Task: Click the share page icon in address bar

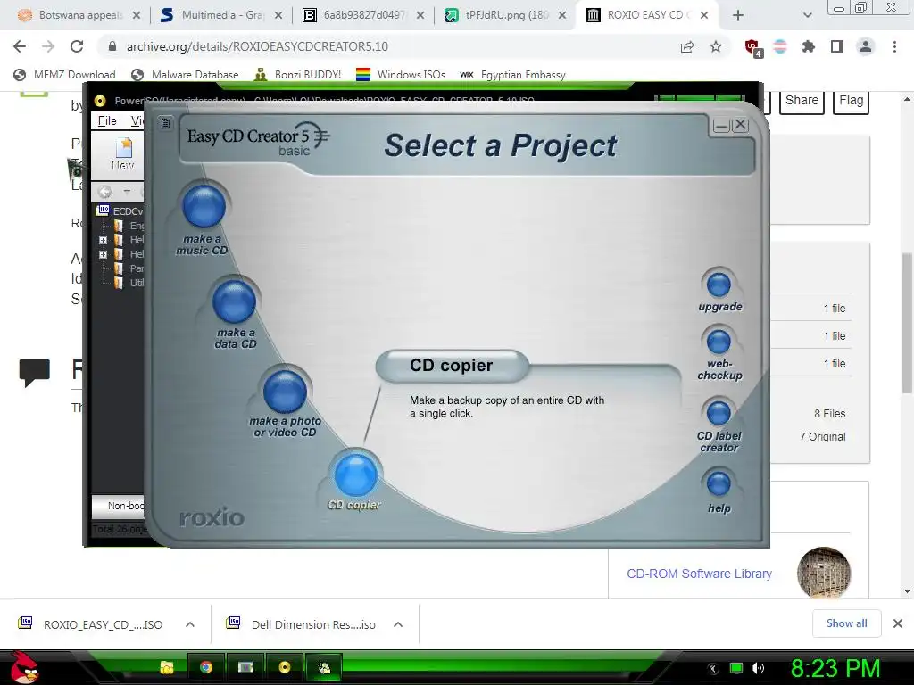Action: tap(687, 46)
